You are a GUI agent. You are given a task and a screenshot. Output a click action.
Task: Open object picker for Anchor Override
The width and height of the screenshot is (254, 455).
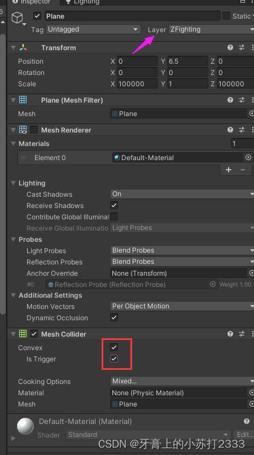[x=251, y=273]
